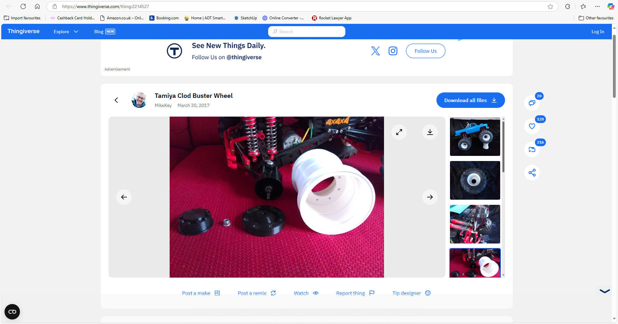Viewport: 618px width, 324px height.
Task: Click the Thingiverse T logo in ad
Action: (174, 51)
